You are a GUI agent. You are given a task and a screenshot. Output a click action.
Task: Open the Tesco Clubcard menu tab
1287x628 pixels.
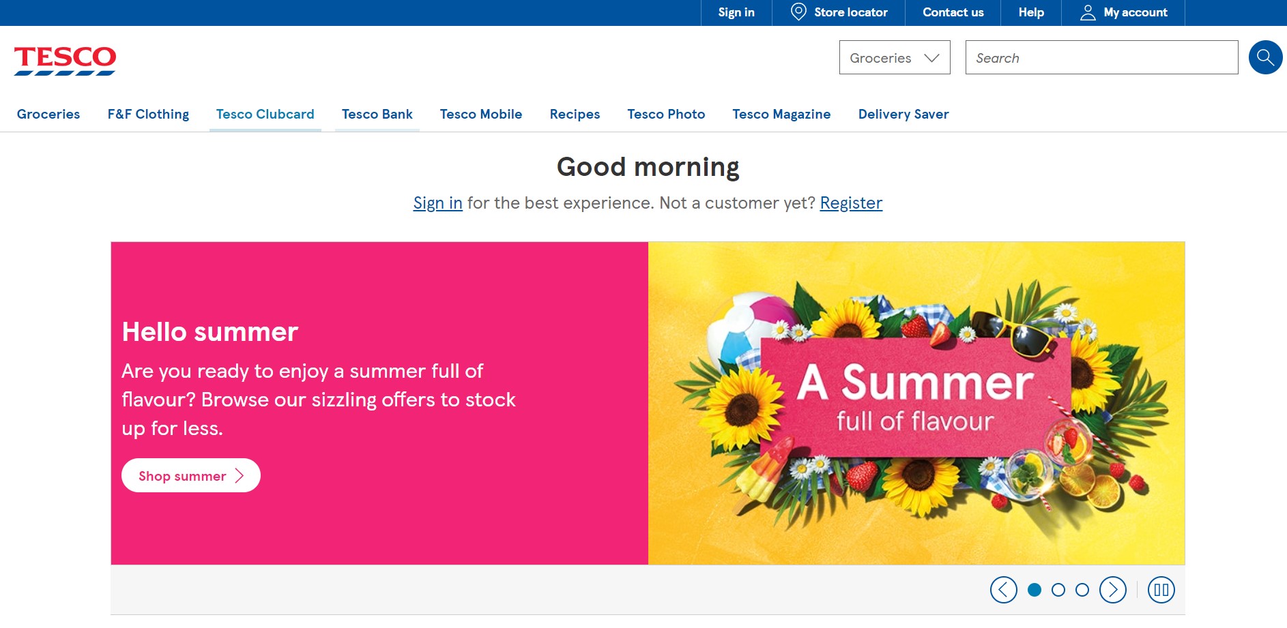coord(265,114)
